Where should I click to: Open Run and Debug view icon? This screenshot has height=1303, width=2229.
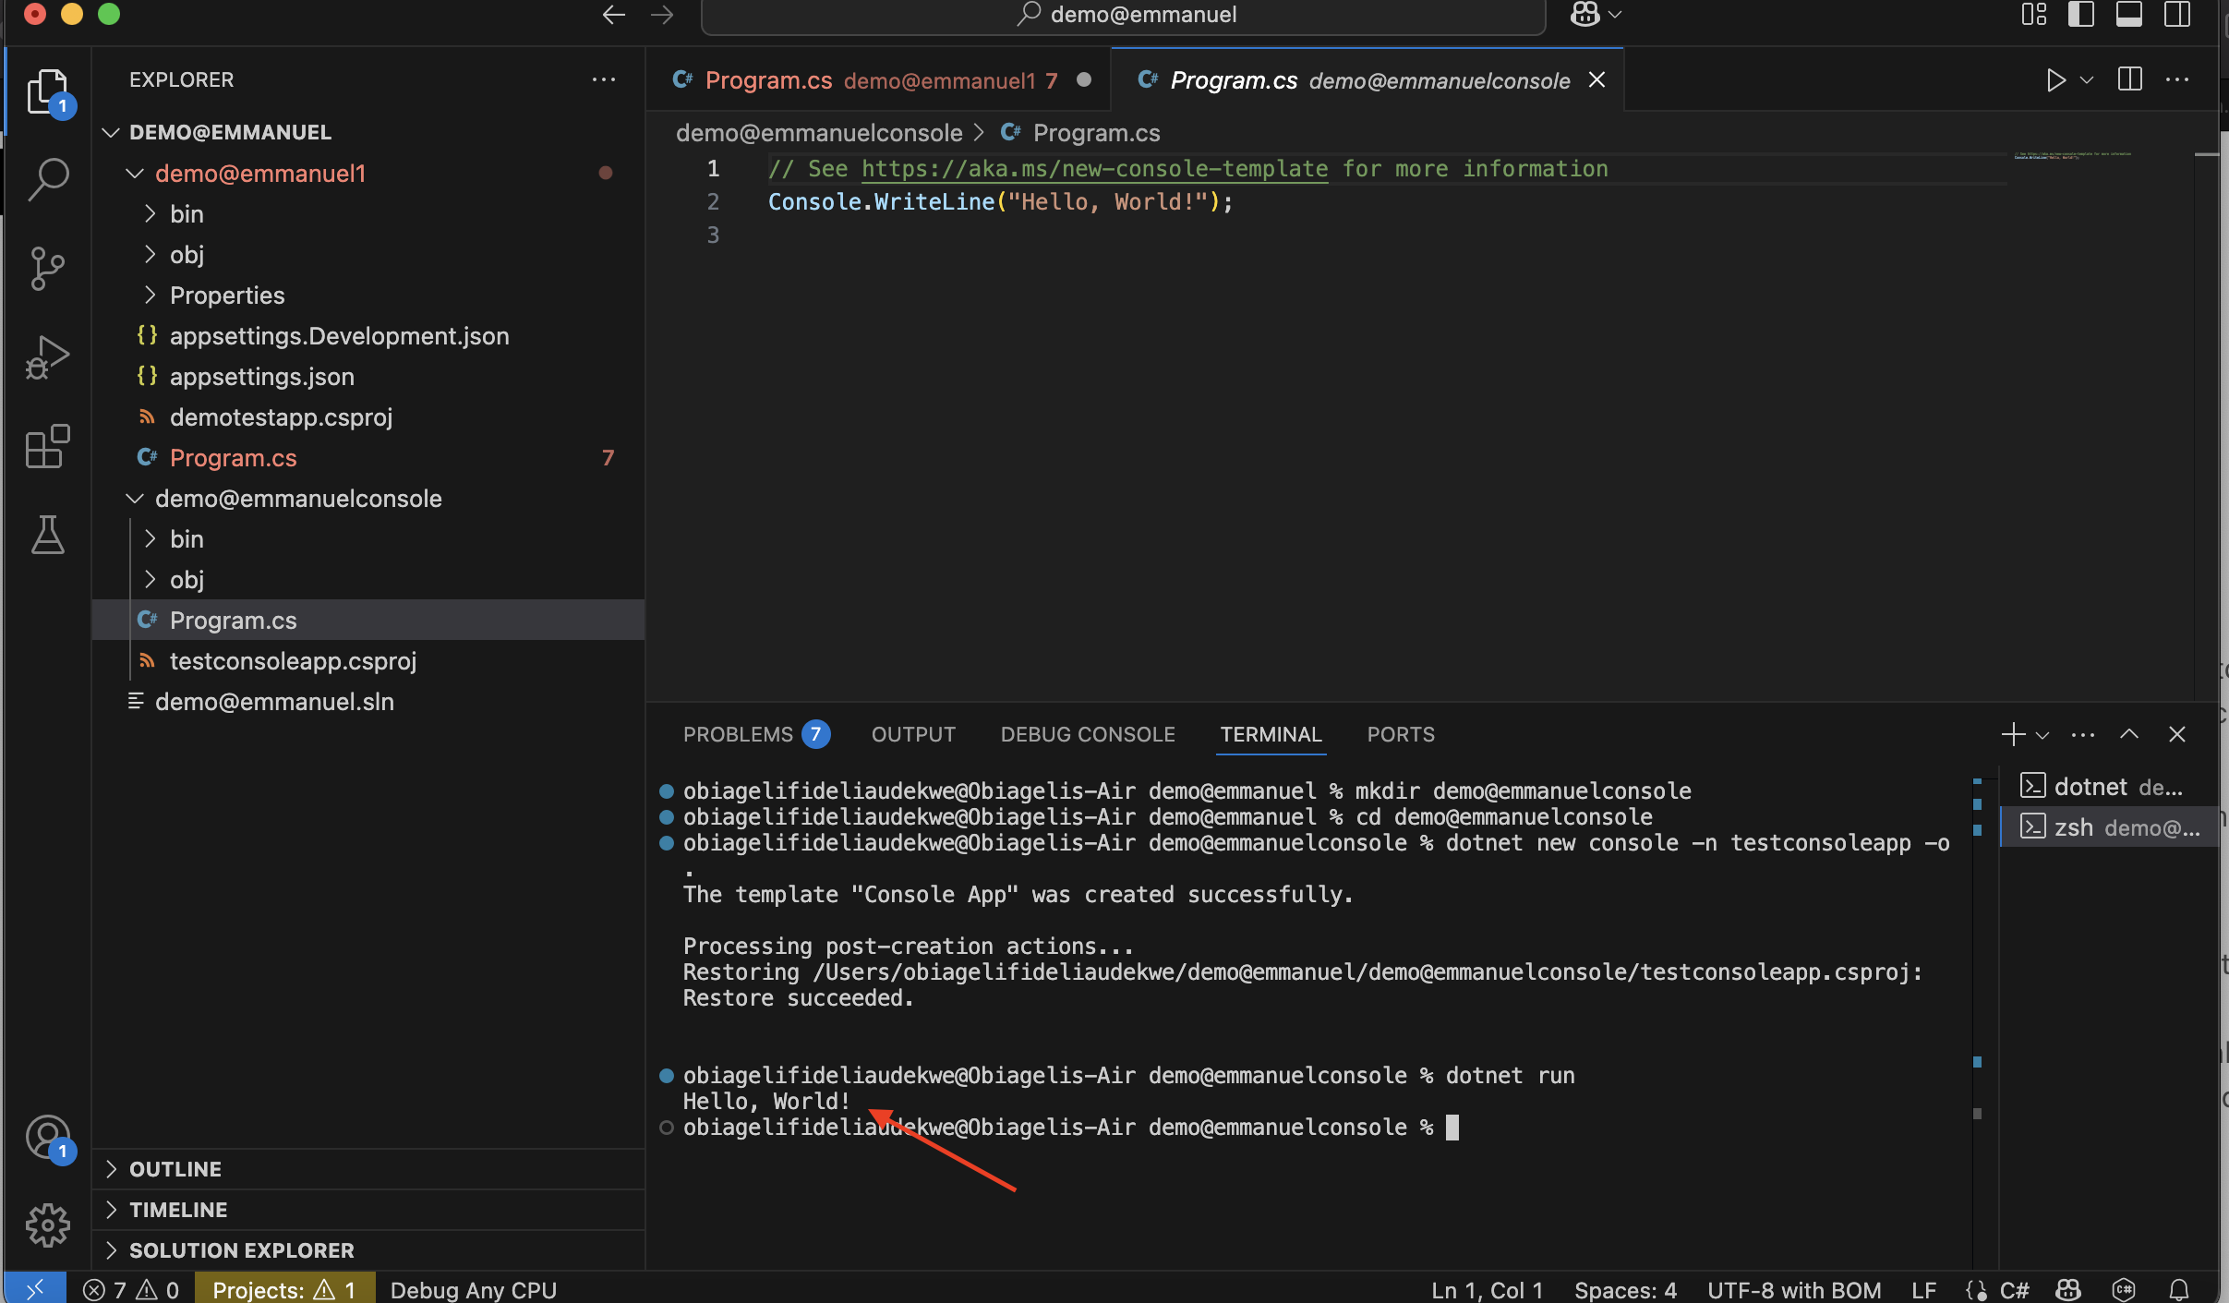48,357
